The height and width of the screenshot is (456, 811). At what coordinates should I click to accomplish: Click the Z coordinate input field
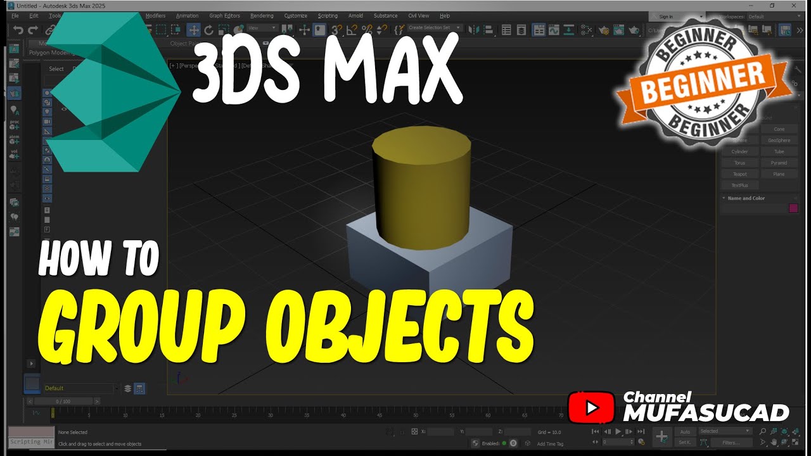(518, 432)
